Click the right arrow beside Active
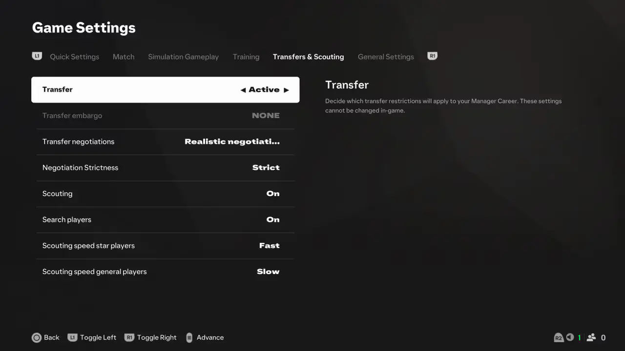Screen dimensions: 625x351 (286, 90)
